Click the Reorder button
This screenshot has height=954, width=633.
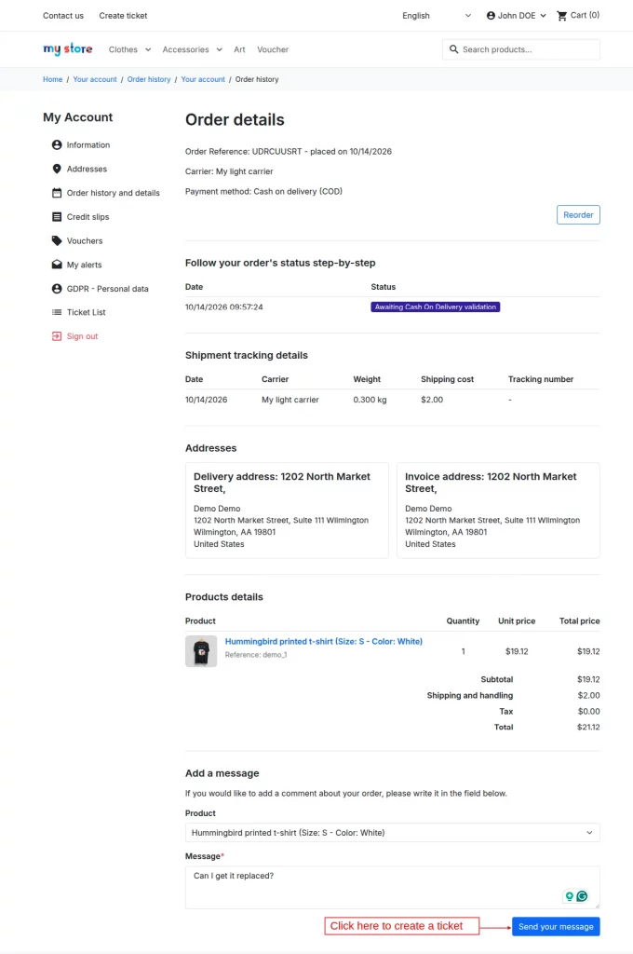point(578,215)
